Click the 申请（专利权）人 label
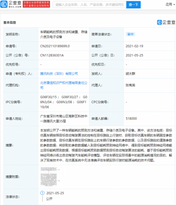This screenshot has height=205, width=176. (x=19, y=74)
